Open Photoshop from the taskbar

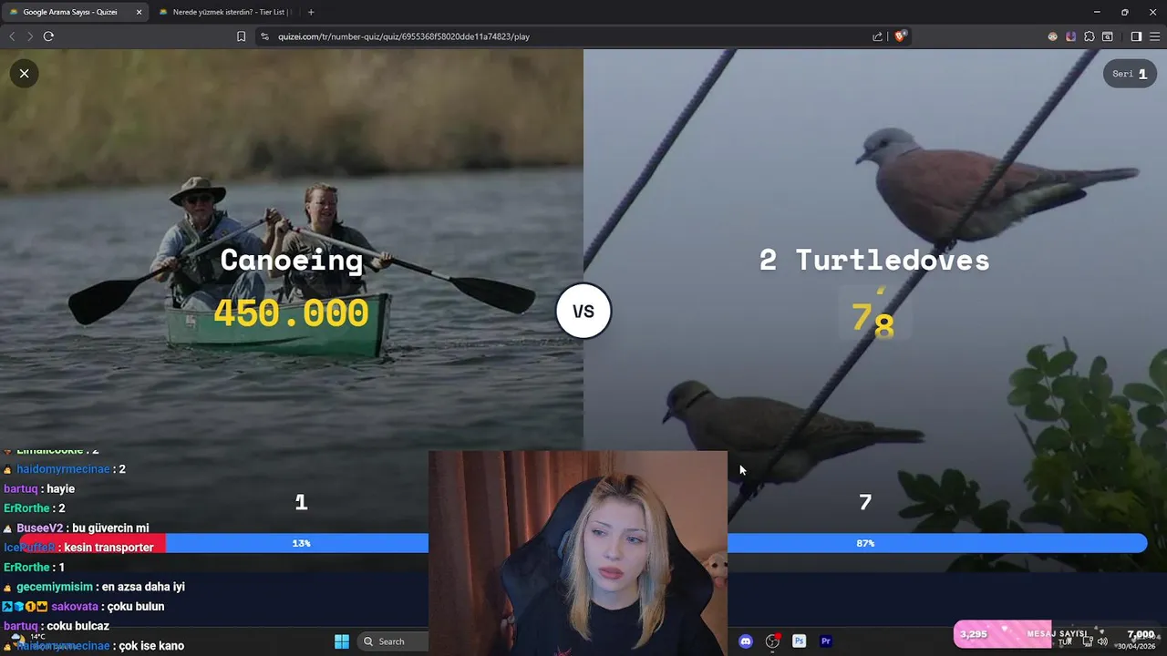[800, 641]
